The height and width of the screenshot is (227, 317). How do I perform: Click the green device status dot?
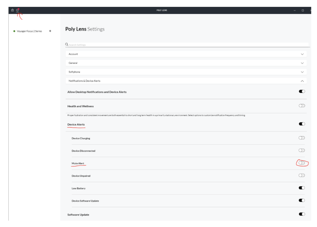tap(14, 31)
